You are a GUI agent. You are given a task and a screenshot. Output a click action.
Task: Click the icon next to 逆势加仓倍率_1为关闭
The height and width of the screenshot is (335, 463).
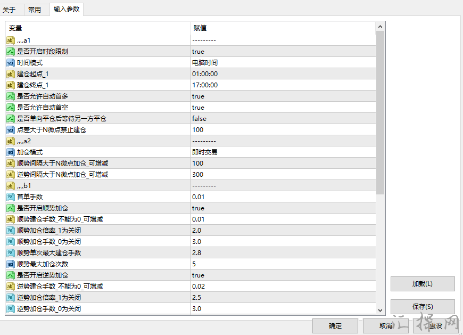coord(11,298)
